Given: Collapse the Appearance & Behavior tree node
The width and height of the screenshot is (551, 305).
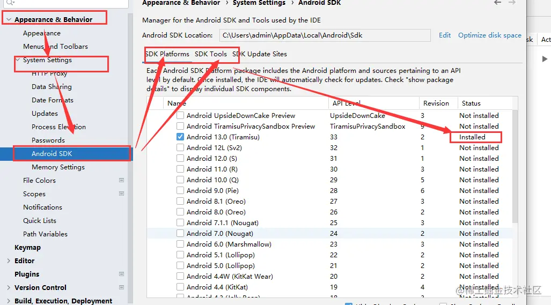Looking at the screenshot, I should pos(9,20).
